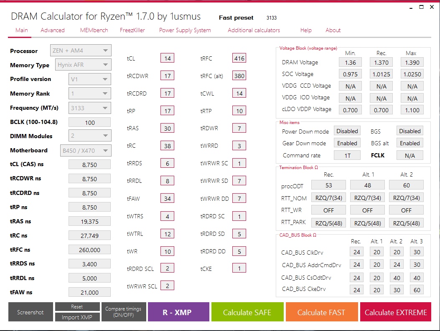
Task: Click the tRC timing value 38
Action: point(167,146)
